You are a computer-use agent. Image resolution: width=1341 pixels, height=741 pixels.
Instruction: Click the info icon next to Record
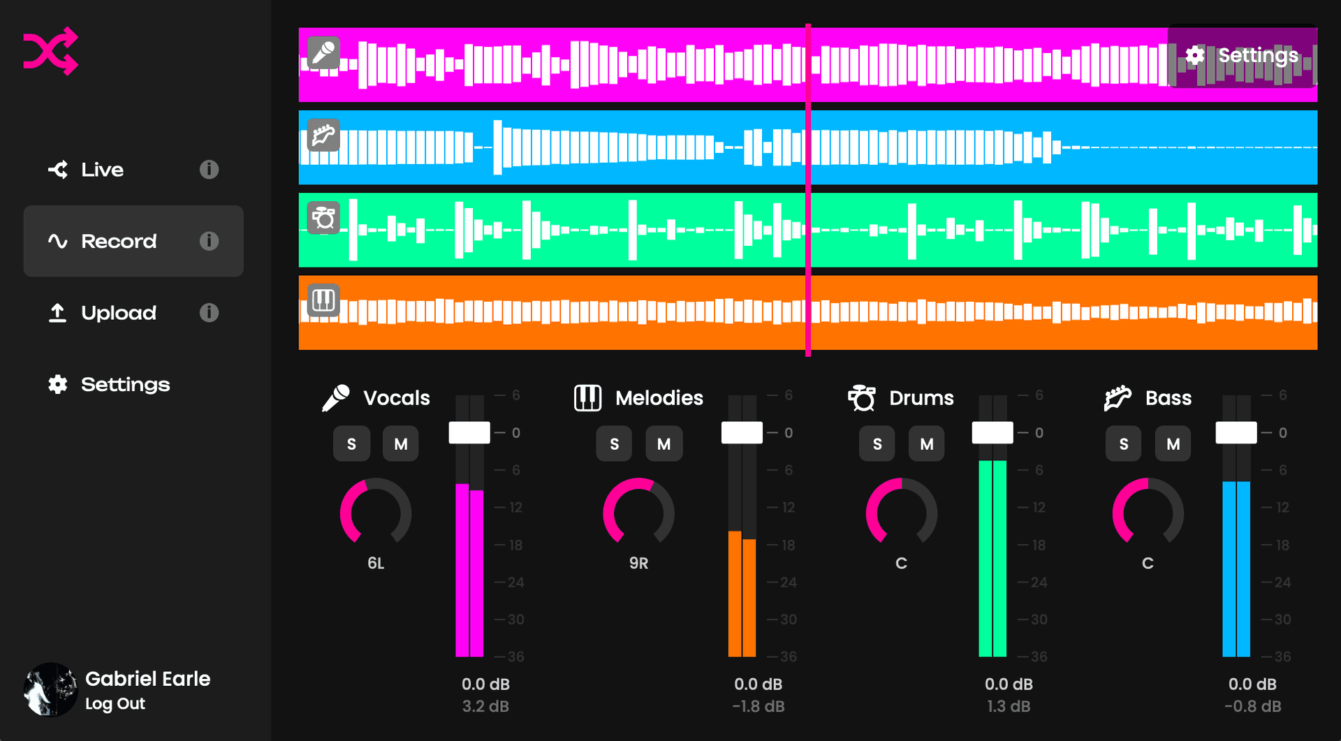(x=207, y=241)
